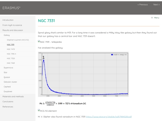Open the Cepheid subsection
162x121 pixels.
(7, 87)
